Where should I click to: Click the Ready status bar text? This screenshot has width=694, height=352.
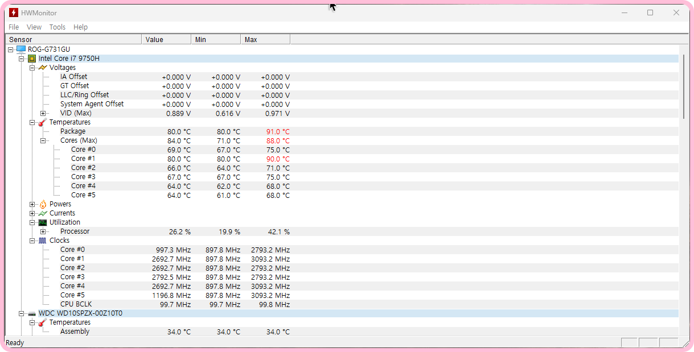[x=15, y=343]
